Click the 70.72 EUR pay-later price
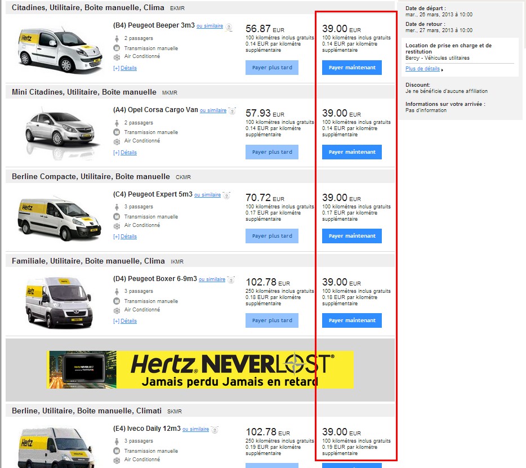The image size is (526, 468). [265, 198]
